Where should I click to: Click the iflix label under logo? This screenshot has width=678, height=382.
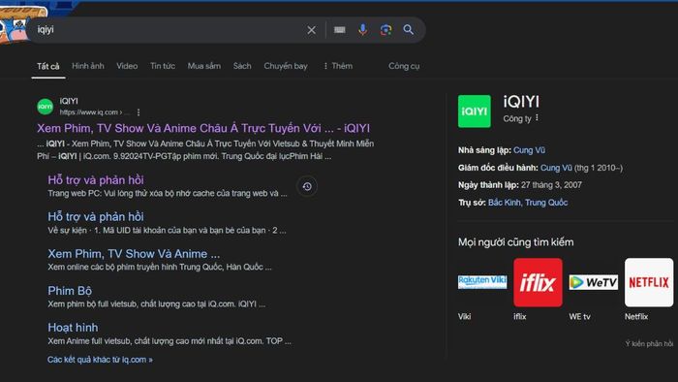[520, 317]
